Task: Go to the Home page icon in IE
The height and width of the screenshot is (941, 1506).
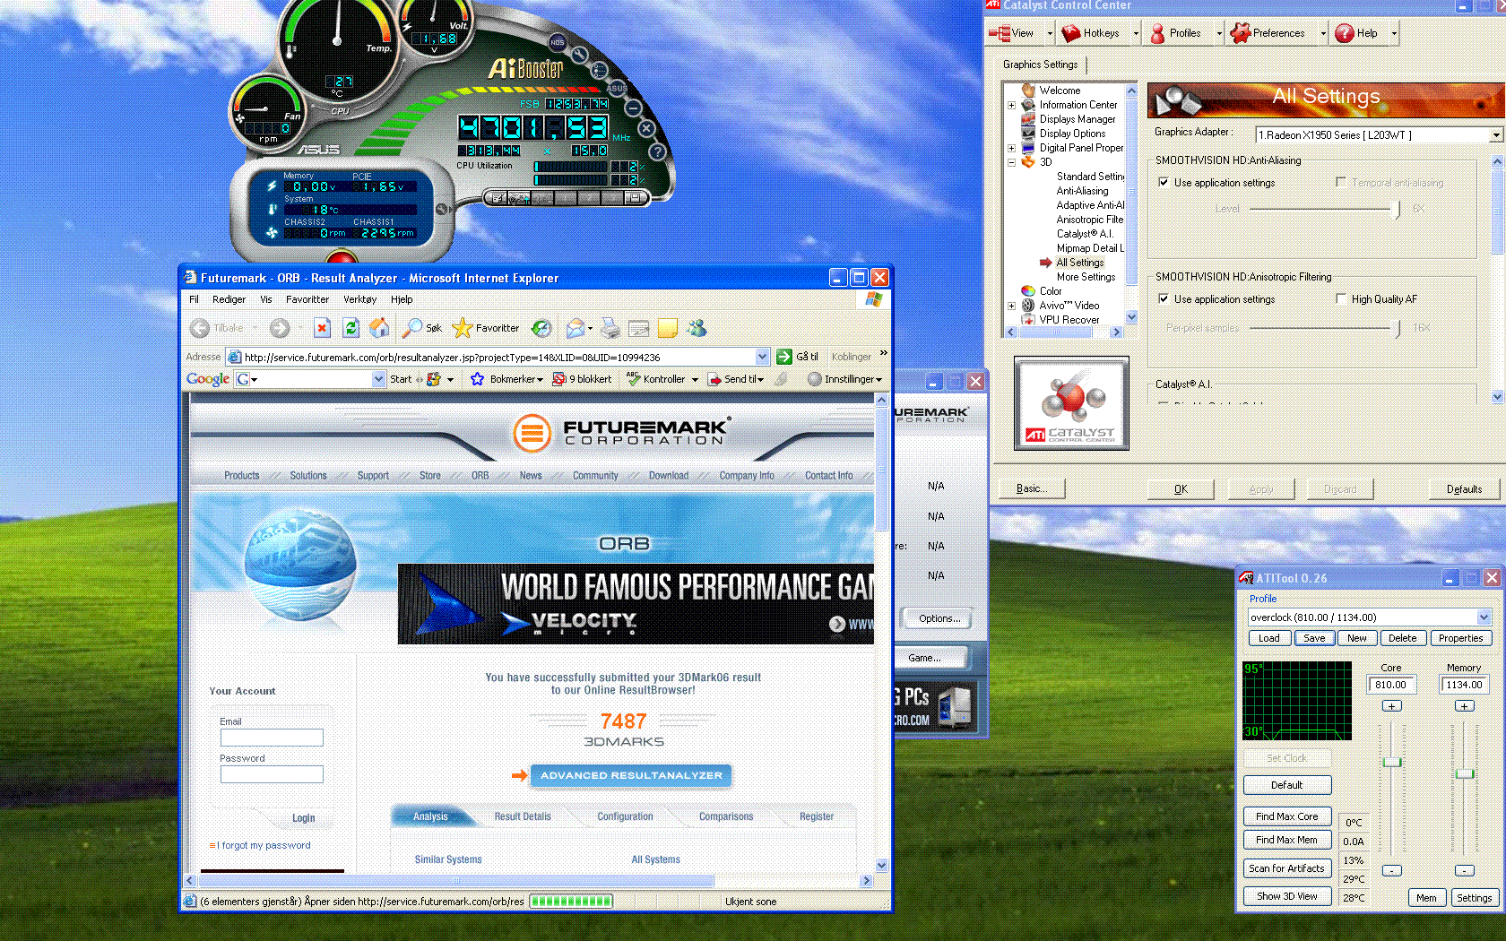Action: point(379,328)
